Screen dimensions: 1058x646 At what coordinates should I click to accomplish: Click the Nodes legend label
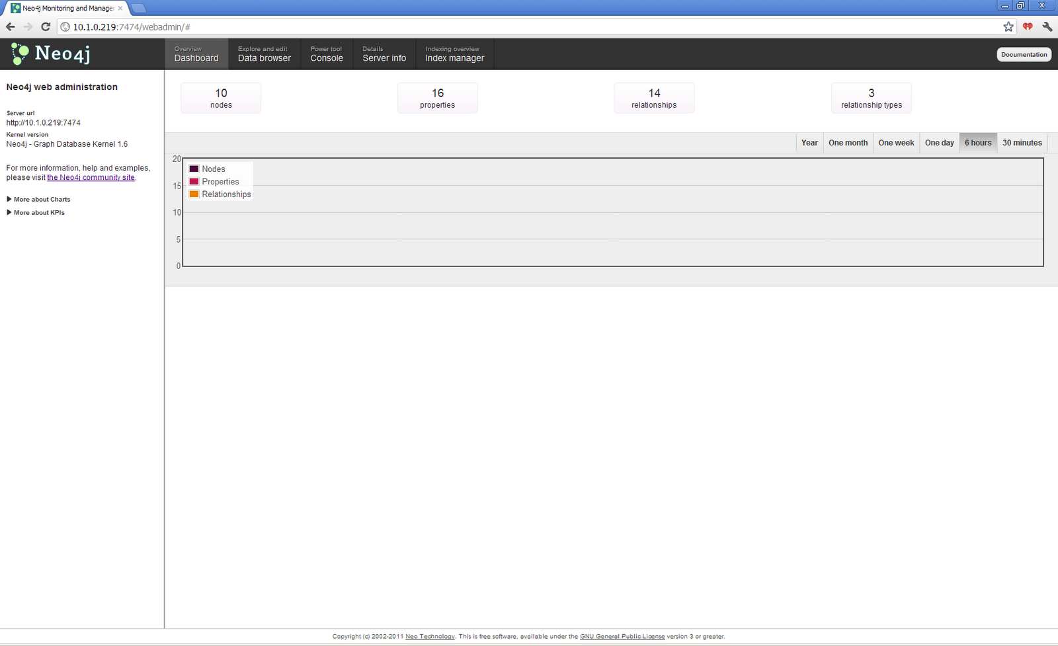(214, 169)
